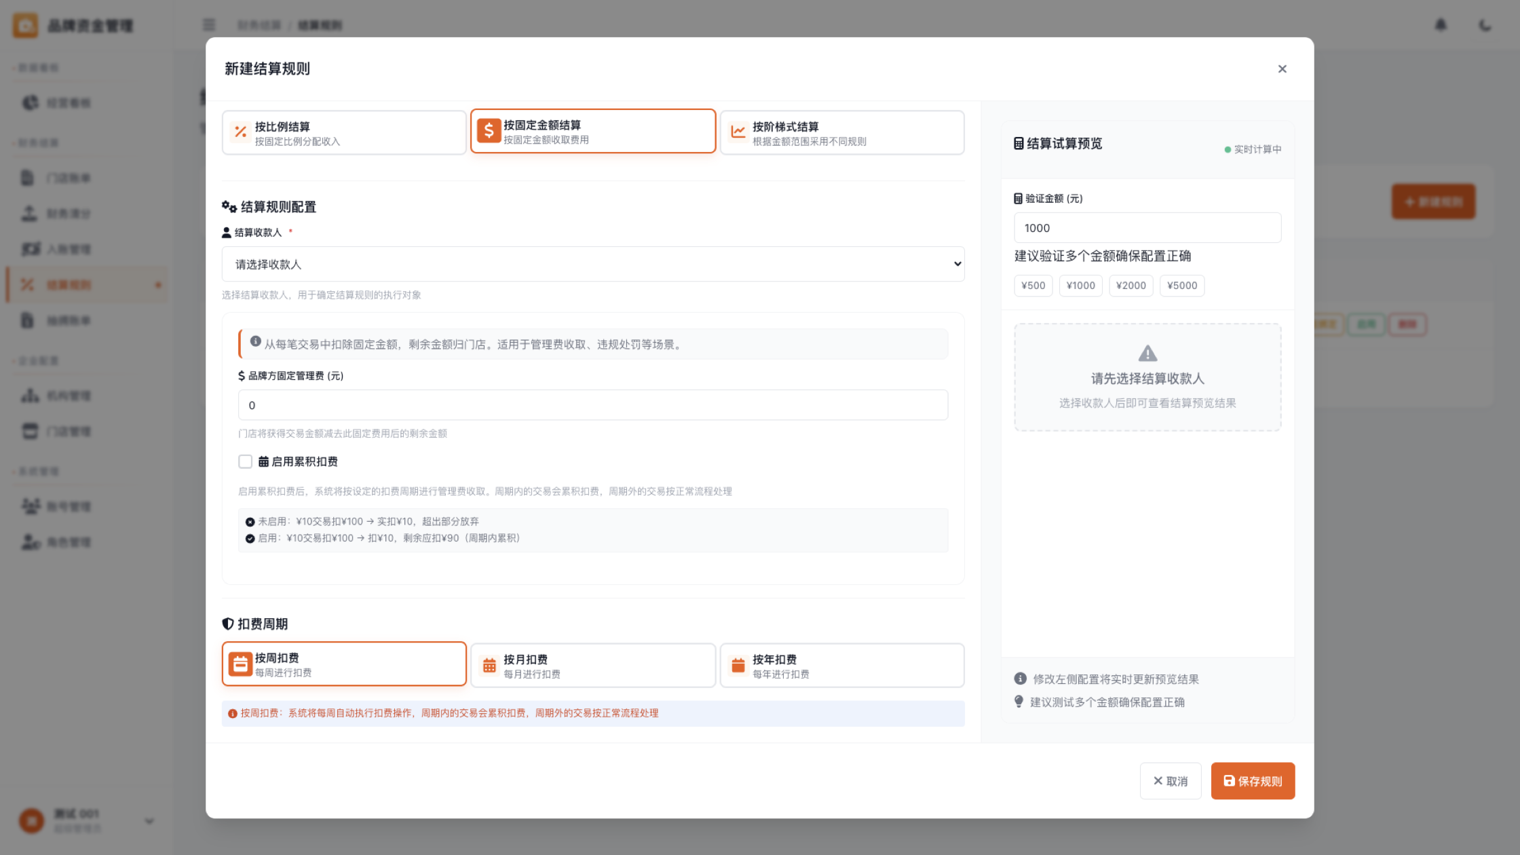1520x855 pixels.
Task: Select 按年扣费 deduction cycle option
Action: (841, 666)
